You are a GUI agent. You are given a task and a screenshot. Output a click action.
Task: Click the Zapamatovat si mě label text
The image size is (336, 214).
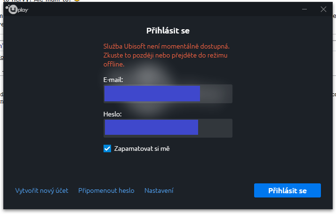pos(142,148)
